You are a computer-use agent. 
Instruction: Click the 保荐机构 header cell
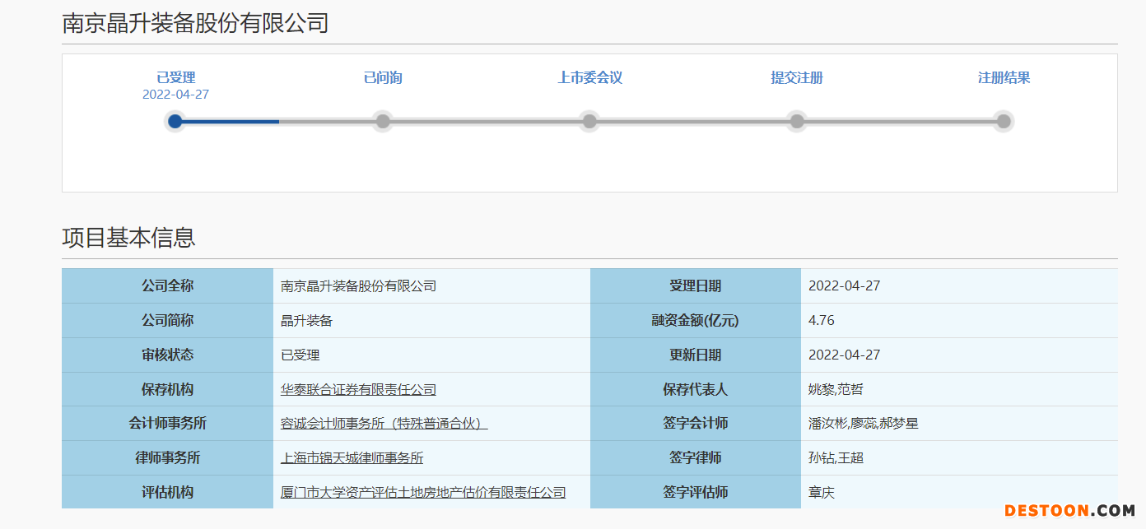(x=168, y=390)
